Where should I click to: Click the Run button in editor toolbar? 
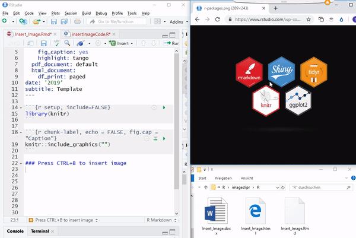171,43
